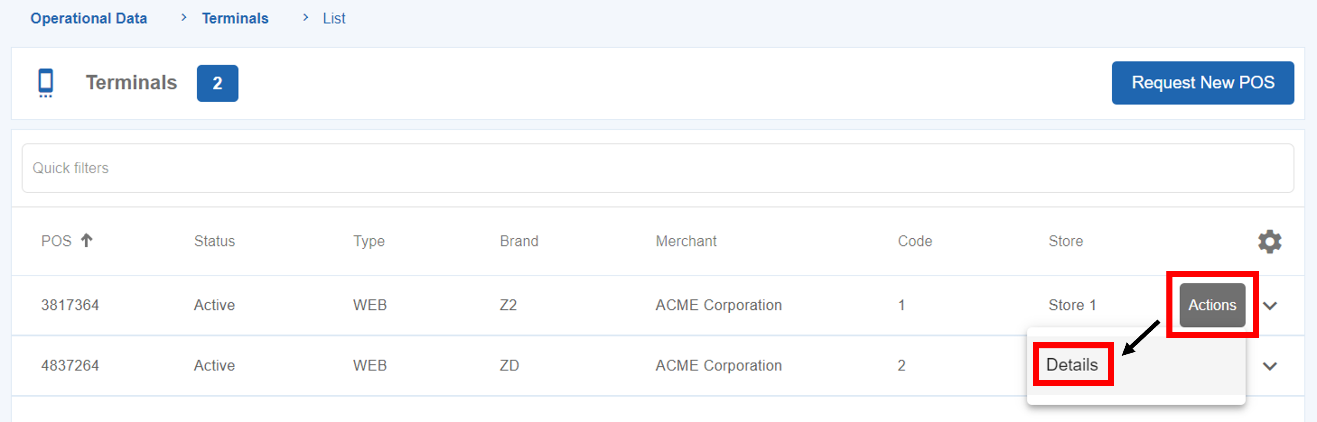This screenshot has height=422, width=1317.
Task: Focus the Quick filters input field
Action: coord(658,168)
